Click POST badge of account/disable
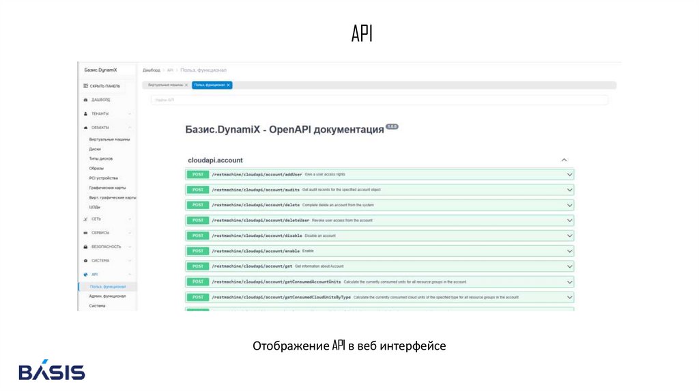This screenshot has width=699, height=392. tap(197, 236)
